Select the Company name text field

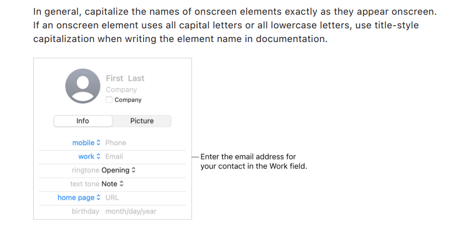(121, 90)
